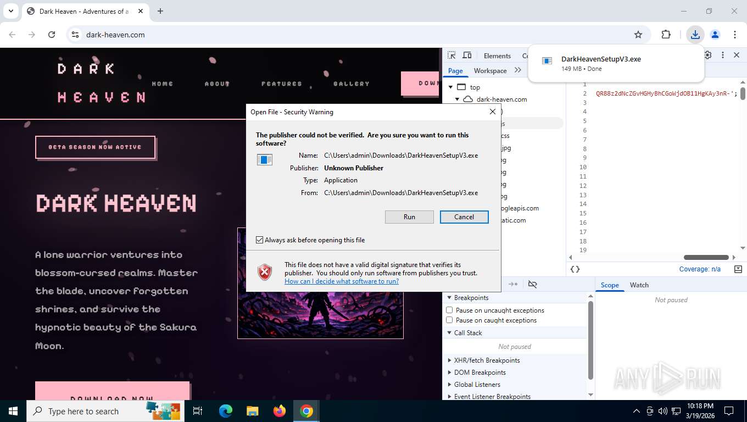
Task: Click the deactivate breakpoints icon
Action: coord(532,284)
